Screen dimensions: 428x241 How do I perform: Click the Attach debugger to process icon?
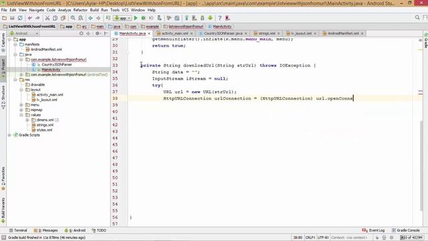pos(159,18)
